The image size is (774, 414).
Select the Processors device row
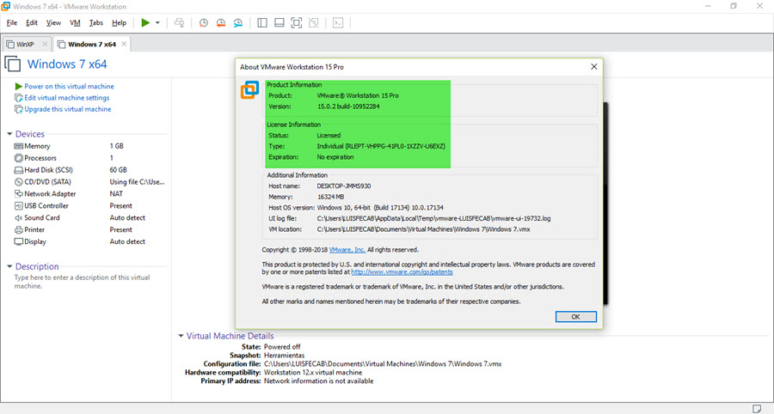[89, 158]
